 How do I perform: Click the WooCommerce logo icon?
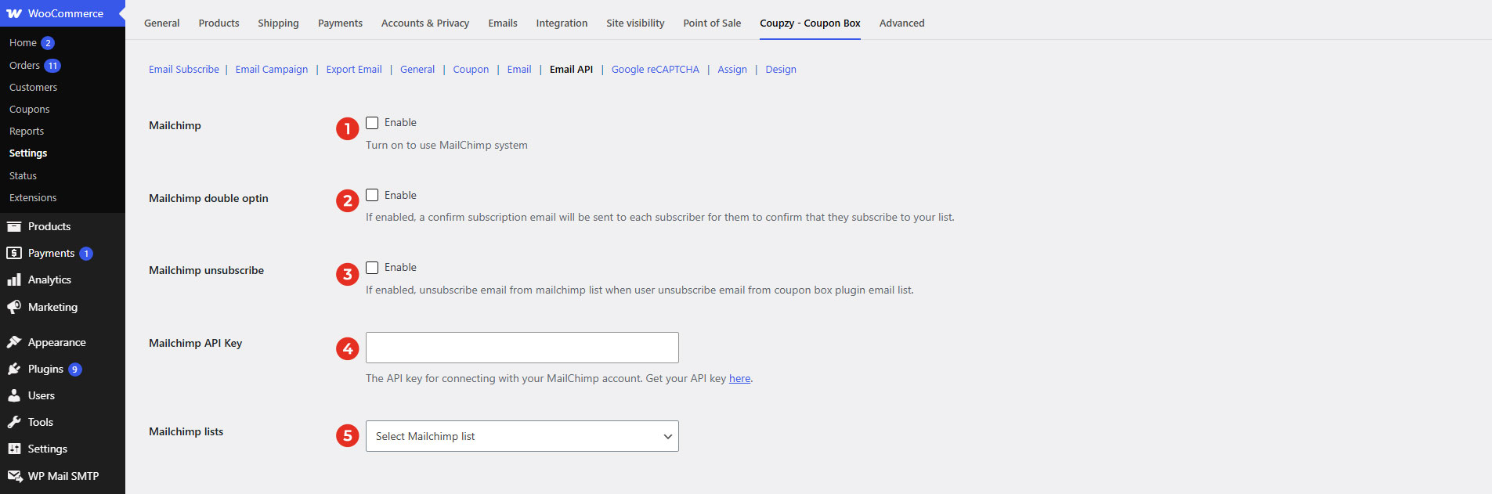click(x=14, y=13)
